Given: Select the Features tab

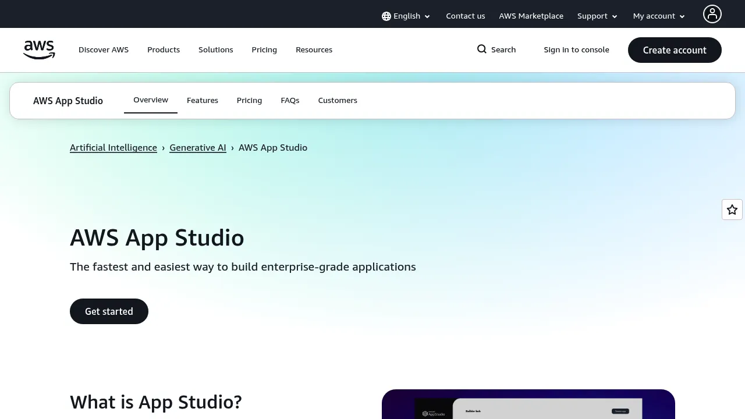Looking at the screenshot, I should pyautogui.click(x=203, y=101).
